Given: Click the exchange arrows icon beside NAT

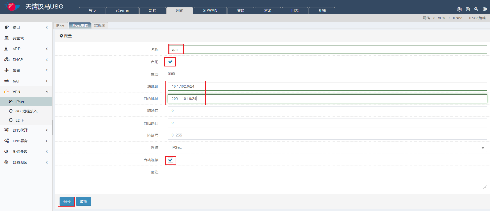Looking at the screenshot, I should point(6,81).
